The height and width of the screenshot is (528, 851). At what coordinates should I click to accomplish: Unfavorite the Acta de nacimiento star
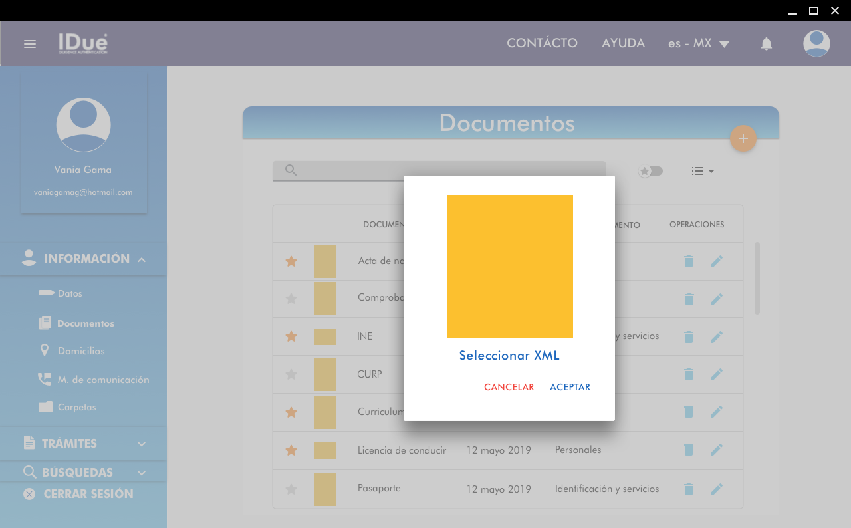(x=291, y=261)
